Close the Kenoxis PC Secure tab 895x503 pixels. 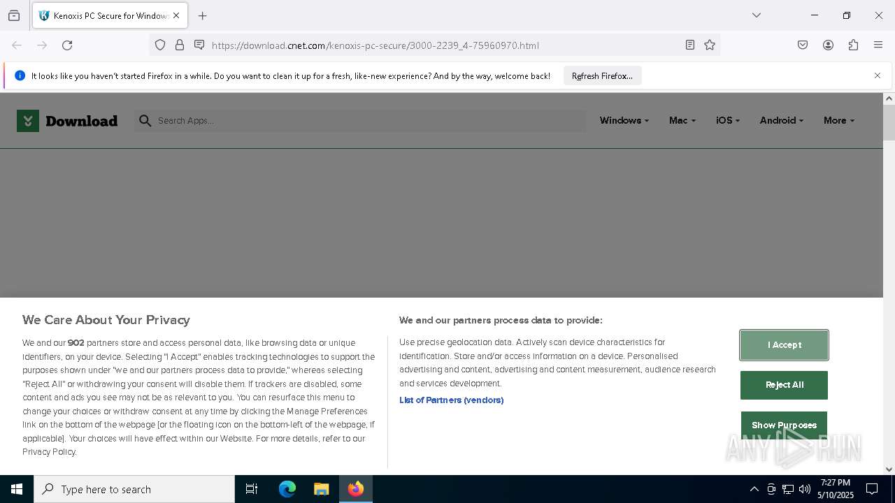[176, 15]
